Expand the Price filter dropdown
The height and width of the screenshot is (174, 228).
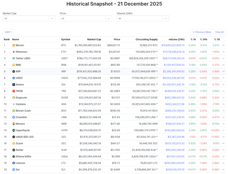[x=85, y=18]
